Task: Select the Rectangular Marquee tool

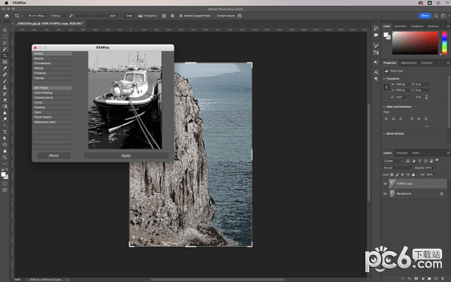Action: [x=5, y=37]
